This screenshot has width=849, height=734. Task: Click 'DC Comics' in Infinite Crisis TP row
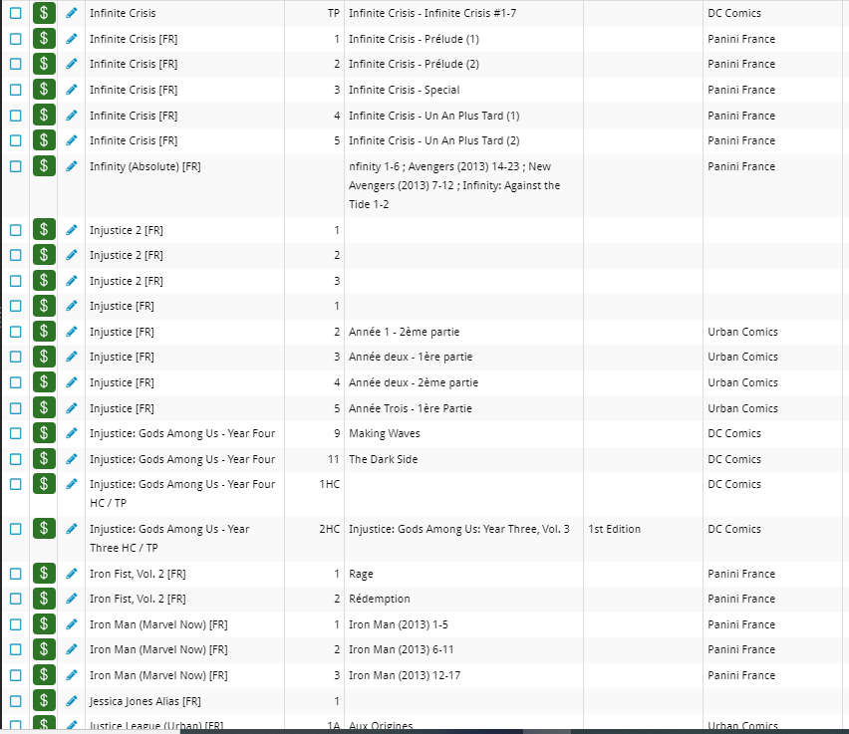734,13
